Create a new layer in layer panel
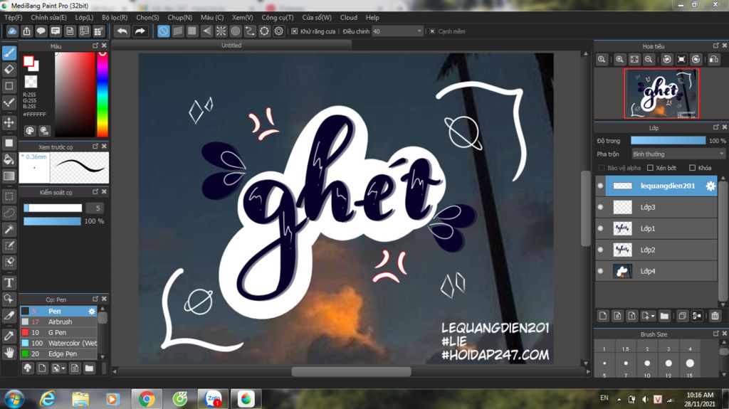The height and width of the screenshot is (409, 729). pos(603,316)
